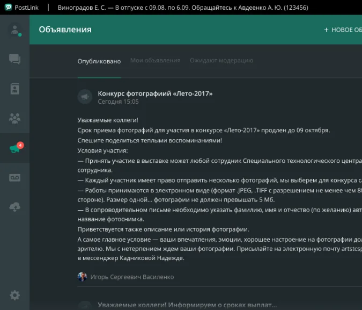
Task: Open the cloud downloads section
Action: coord(14,207)
